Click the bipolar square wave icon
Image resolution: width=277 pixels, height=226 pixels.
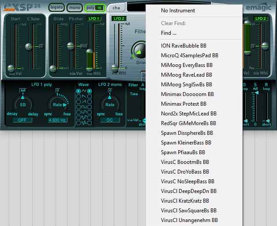click(84, 107)
